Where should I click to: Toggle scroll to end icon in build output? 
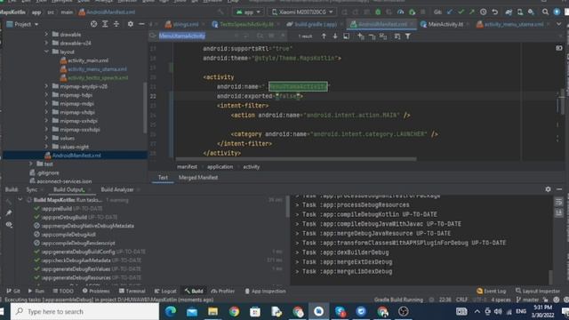(559, 213)
